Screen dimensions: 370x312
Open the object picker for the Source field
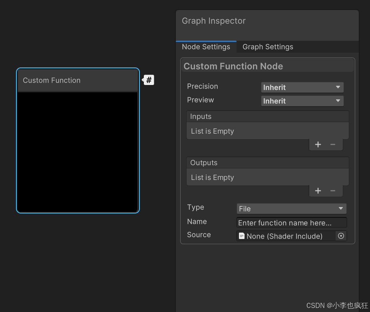pyautogui.click(x=341, y=236)
